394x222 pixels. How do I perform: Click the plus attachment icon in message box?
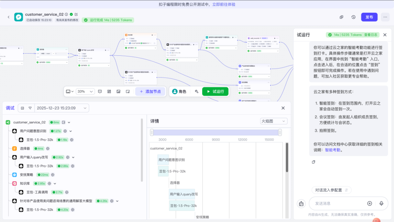click(x=370, y=203)
